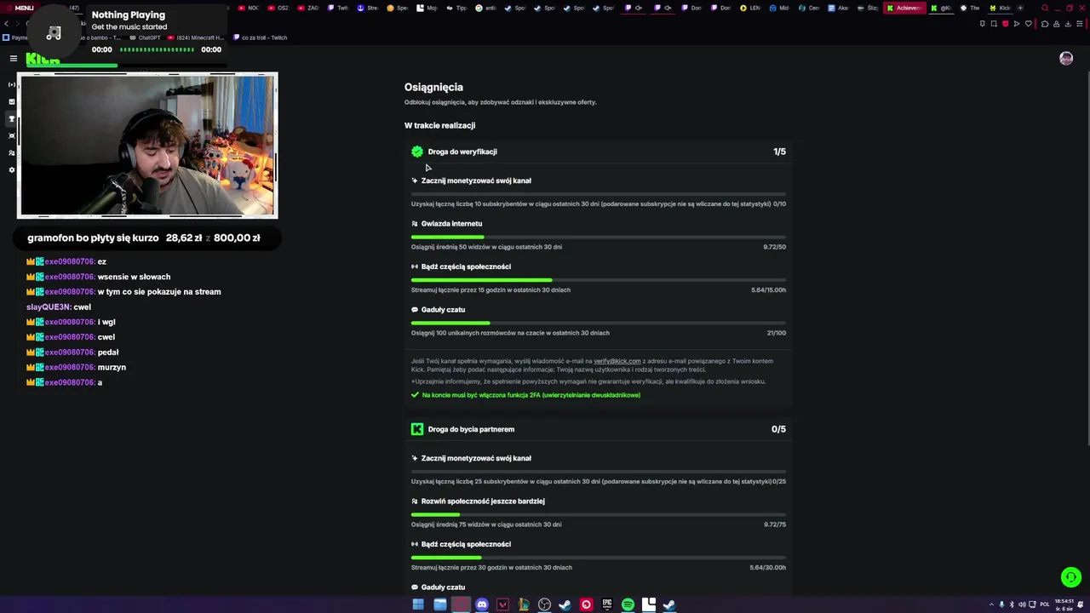The height and width of the screenshot is (613, 1090).
Task: Show hidden system tray icons
Action: 990,604
